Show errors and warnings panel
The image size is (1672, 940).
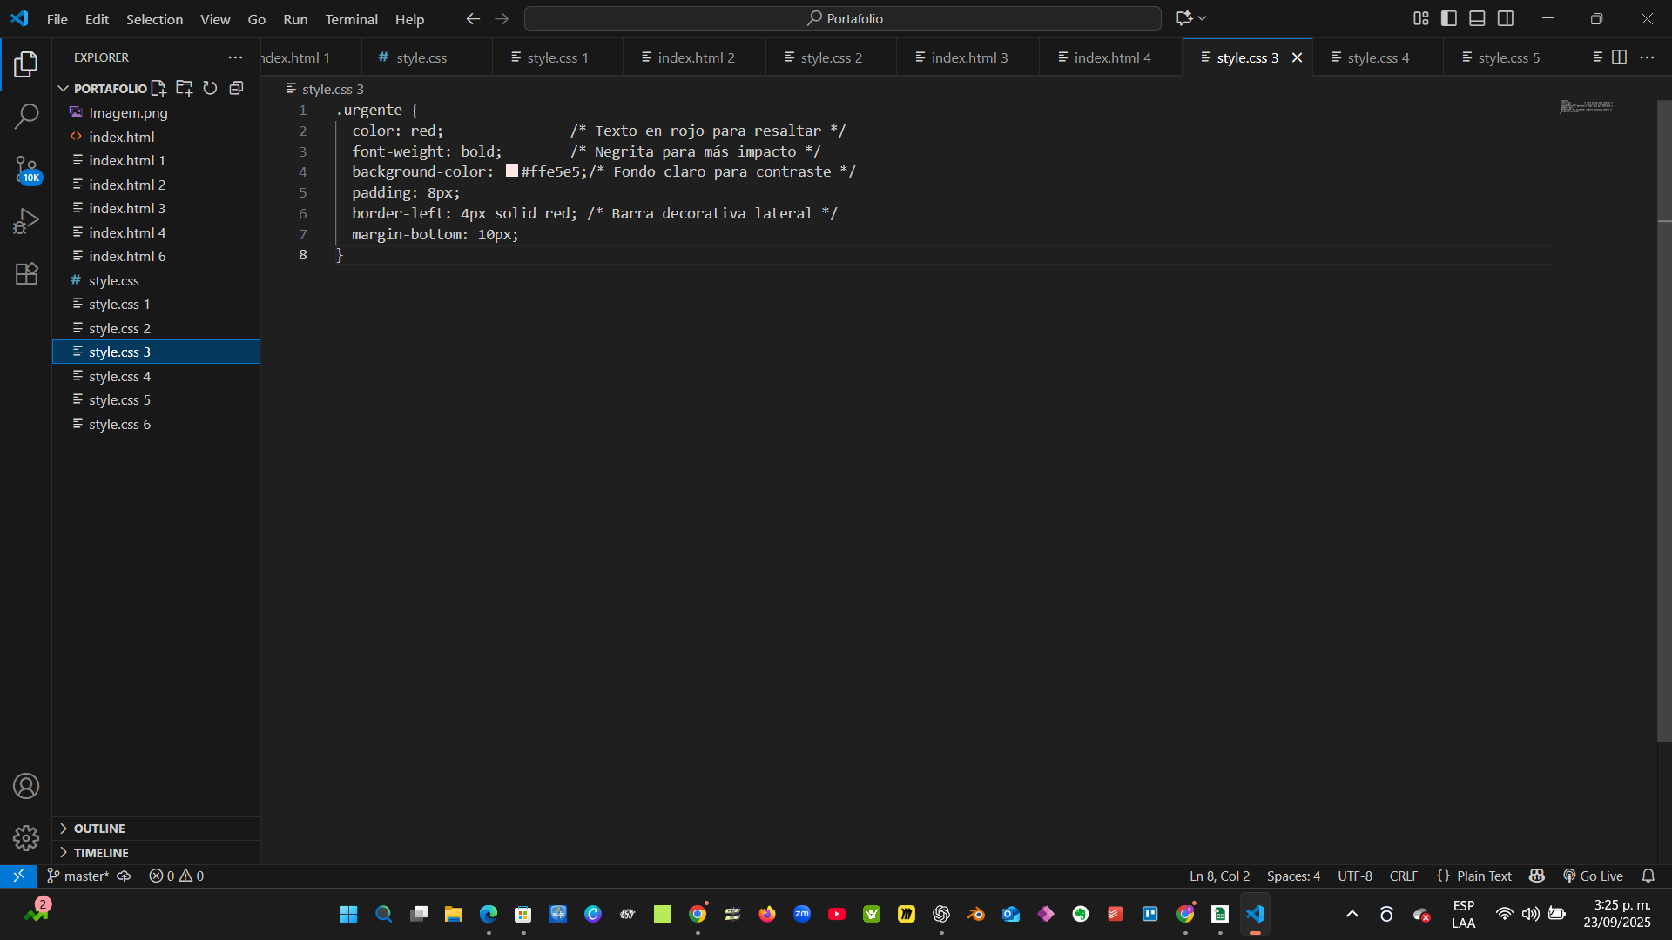[x=176, y=876]
